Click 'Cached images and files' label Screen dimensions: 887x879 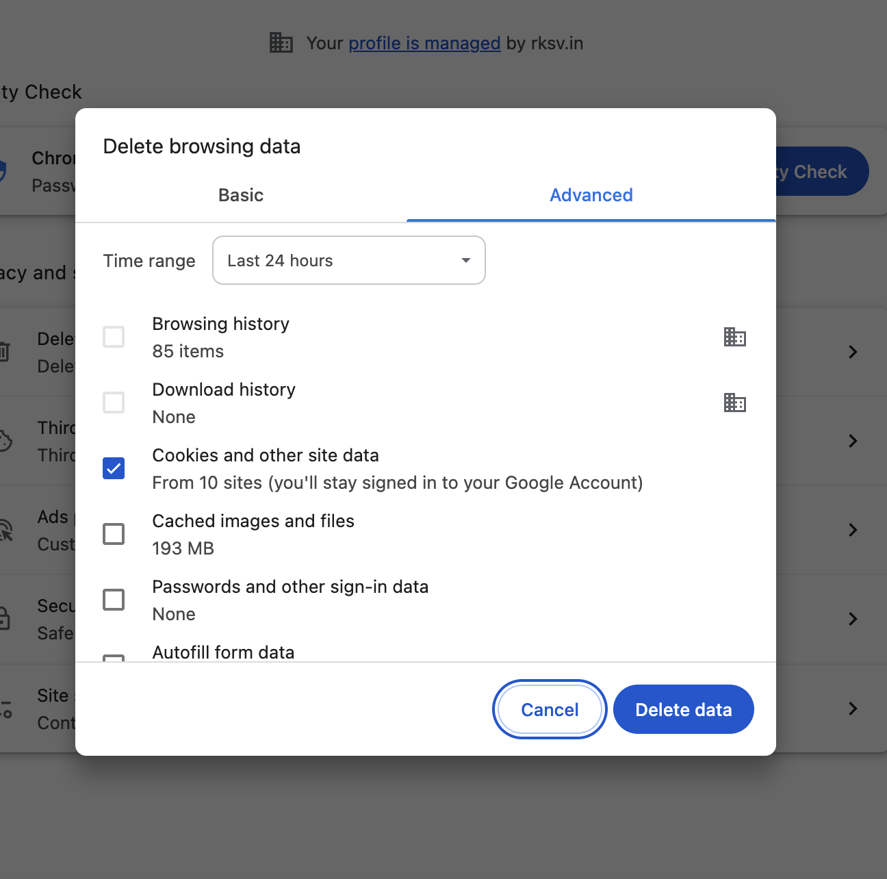(253, 521)
